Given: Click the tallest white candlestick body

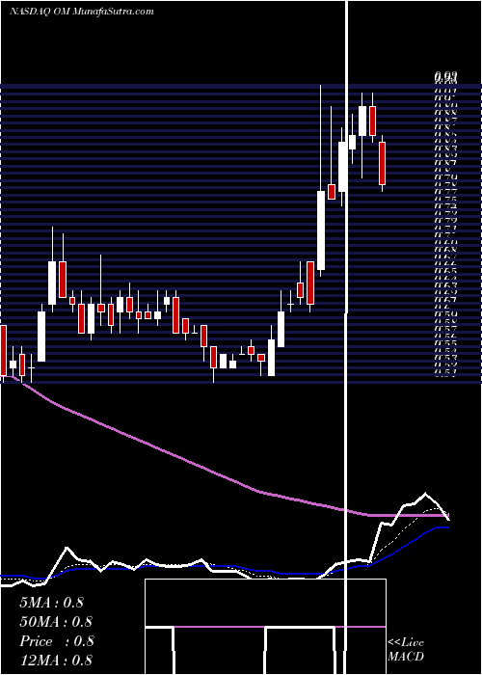Looking at the screenshot, I should pyautogui.click(x=321, y=230).
